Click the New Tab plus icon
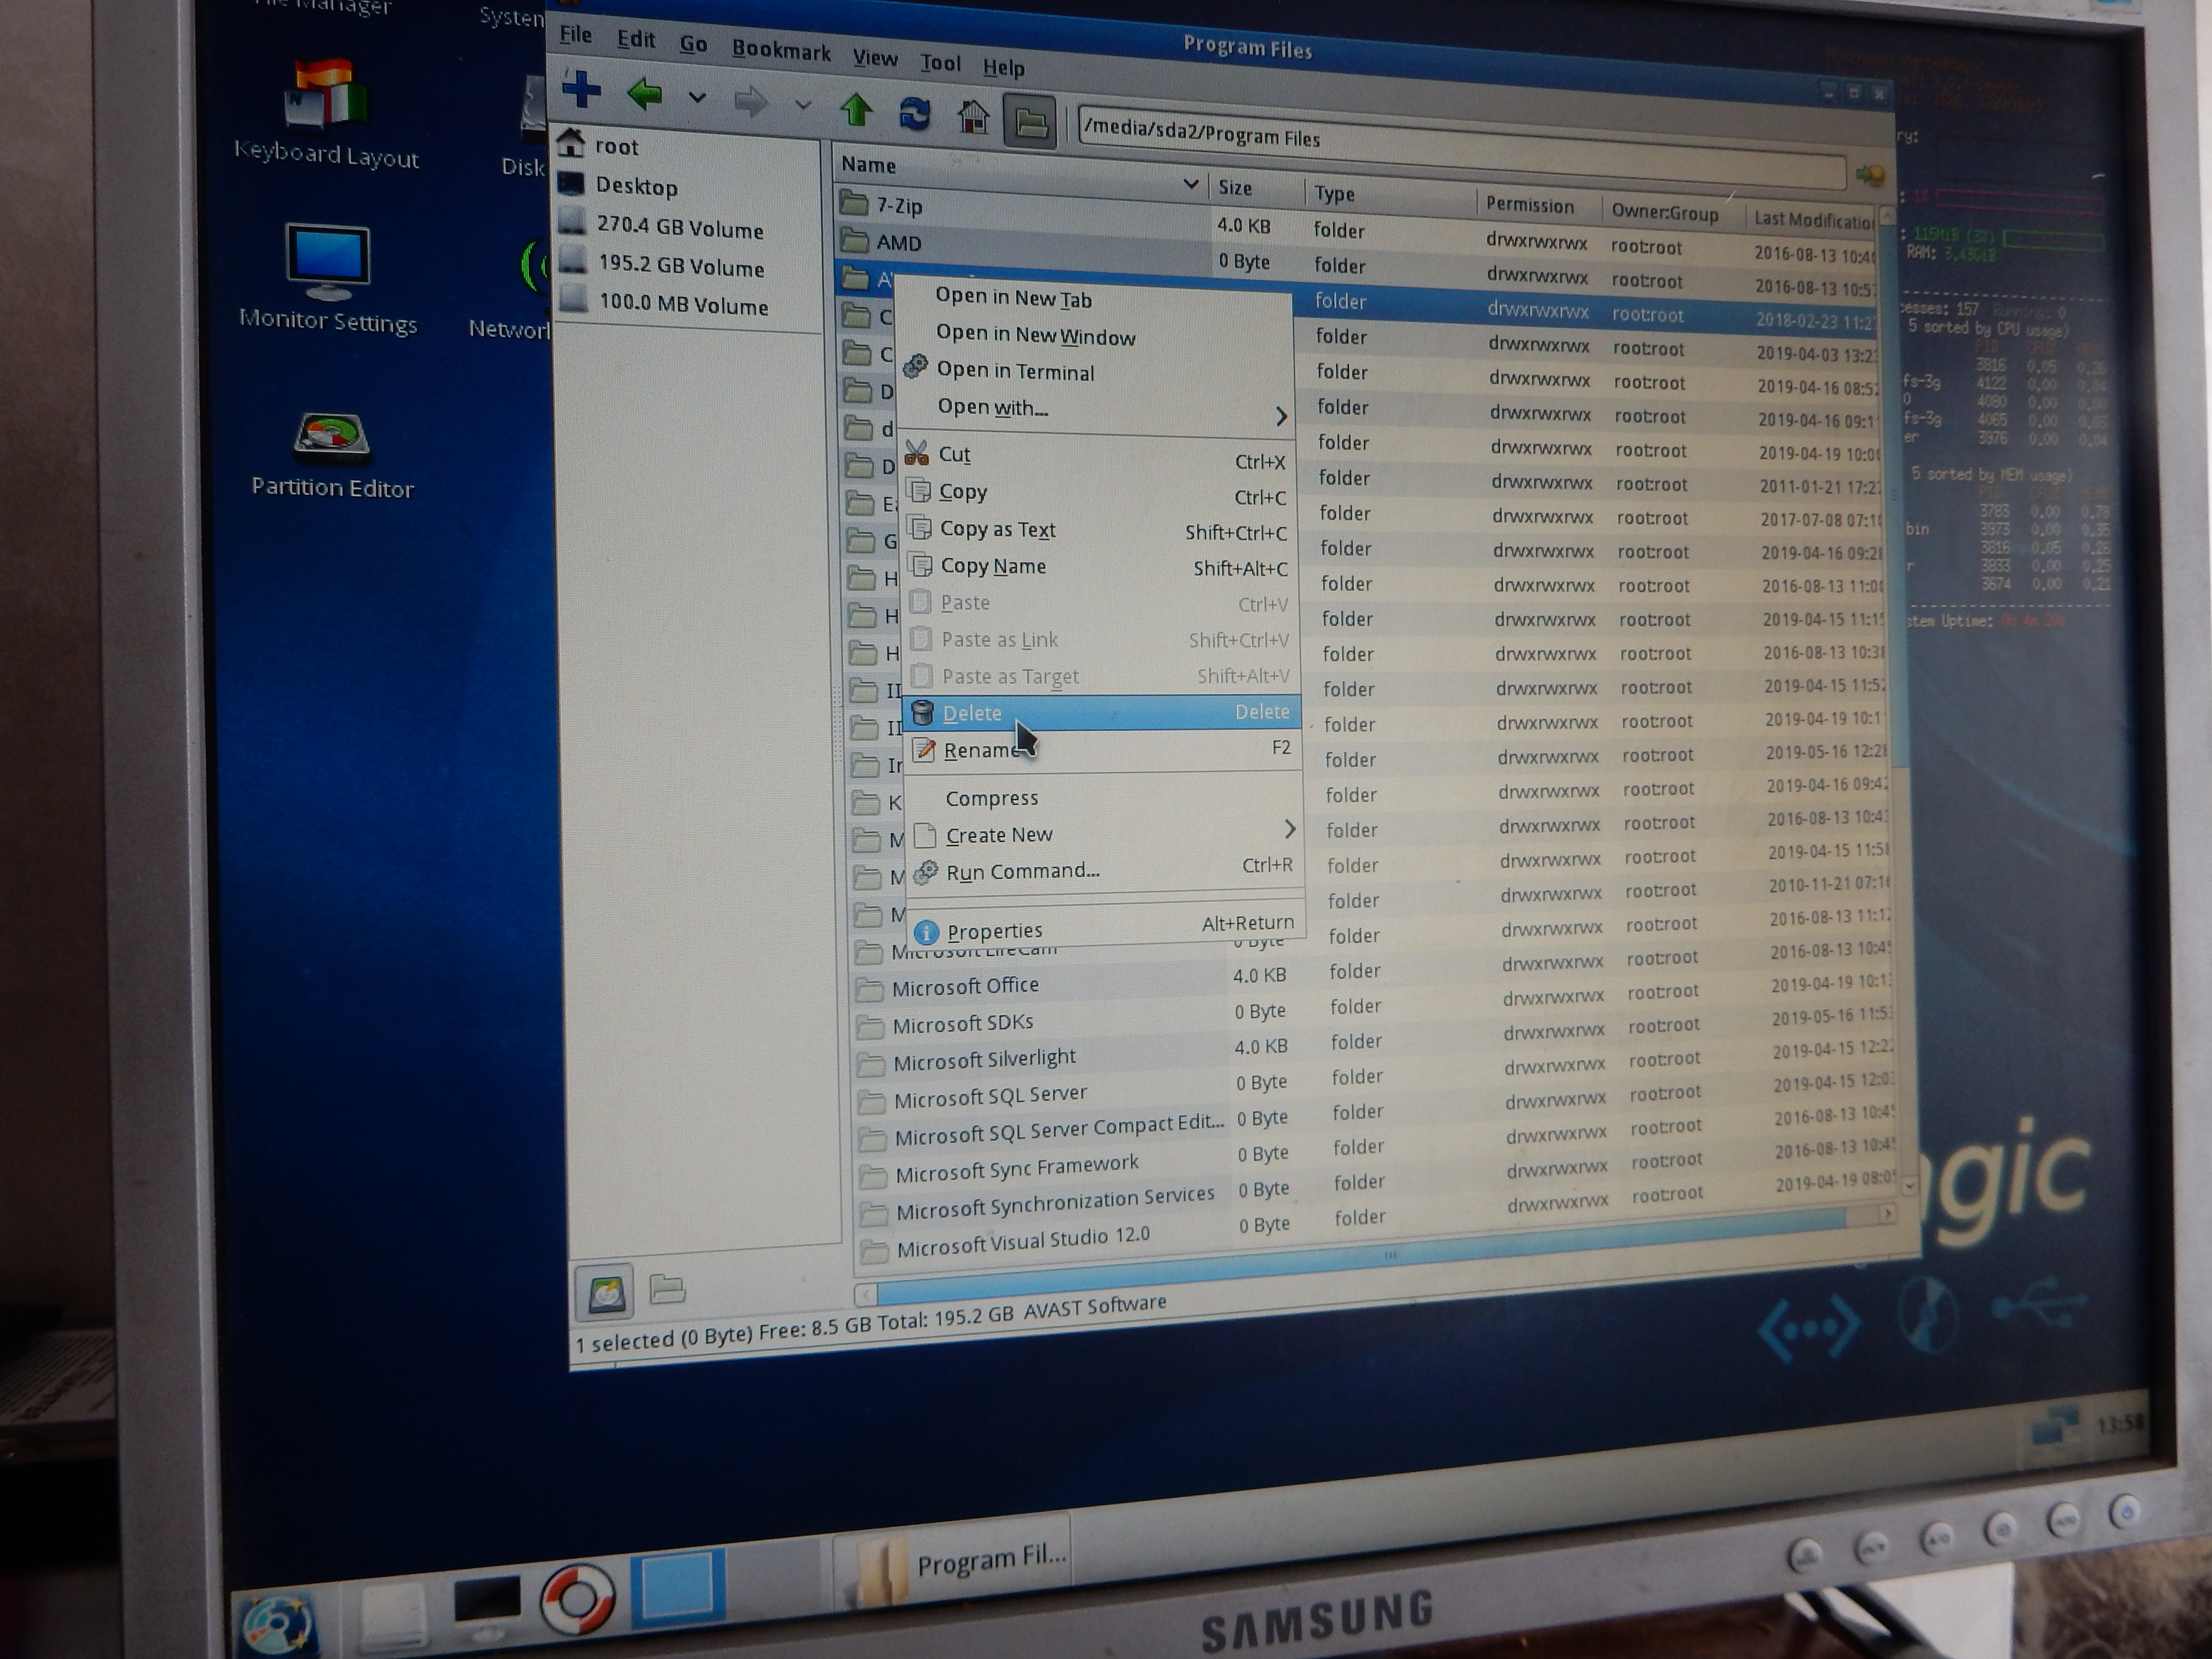The height and width of the screenshot is (1659, 2212). point(581,90)
